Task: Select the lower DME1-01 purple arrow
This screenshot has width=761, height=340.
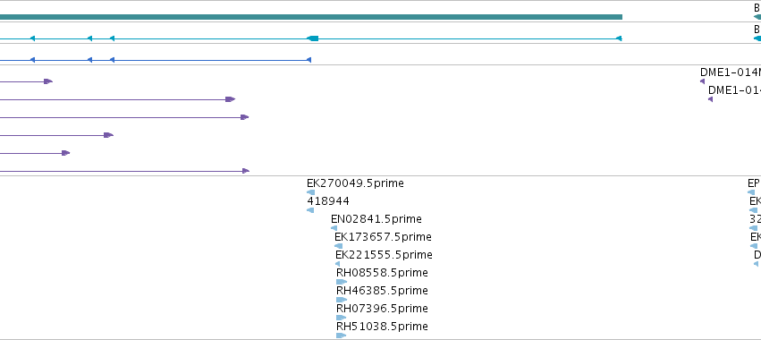Action: 711,99
